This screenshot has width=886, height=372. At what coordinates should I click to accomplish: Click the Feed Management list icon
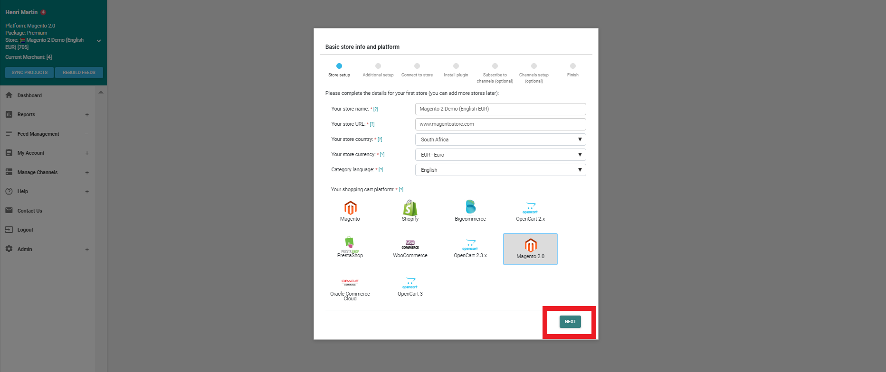pos(9,134)
